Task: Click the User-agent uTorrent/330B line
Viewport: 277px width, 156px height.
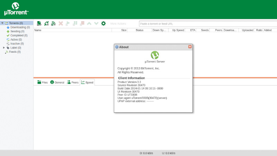Action: click(x=142, y=98)
